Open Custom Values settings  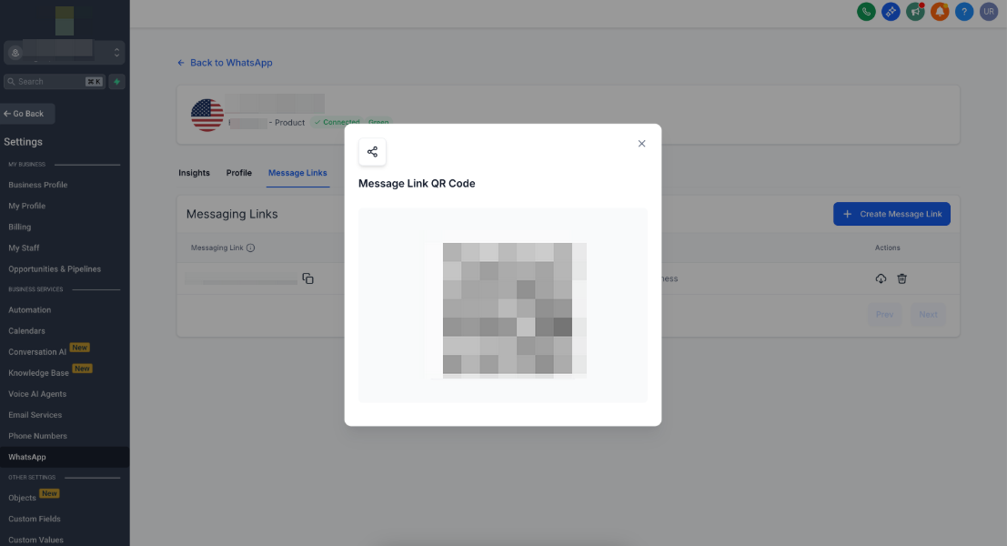(36, 540)
